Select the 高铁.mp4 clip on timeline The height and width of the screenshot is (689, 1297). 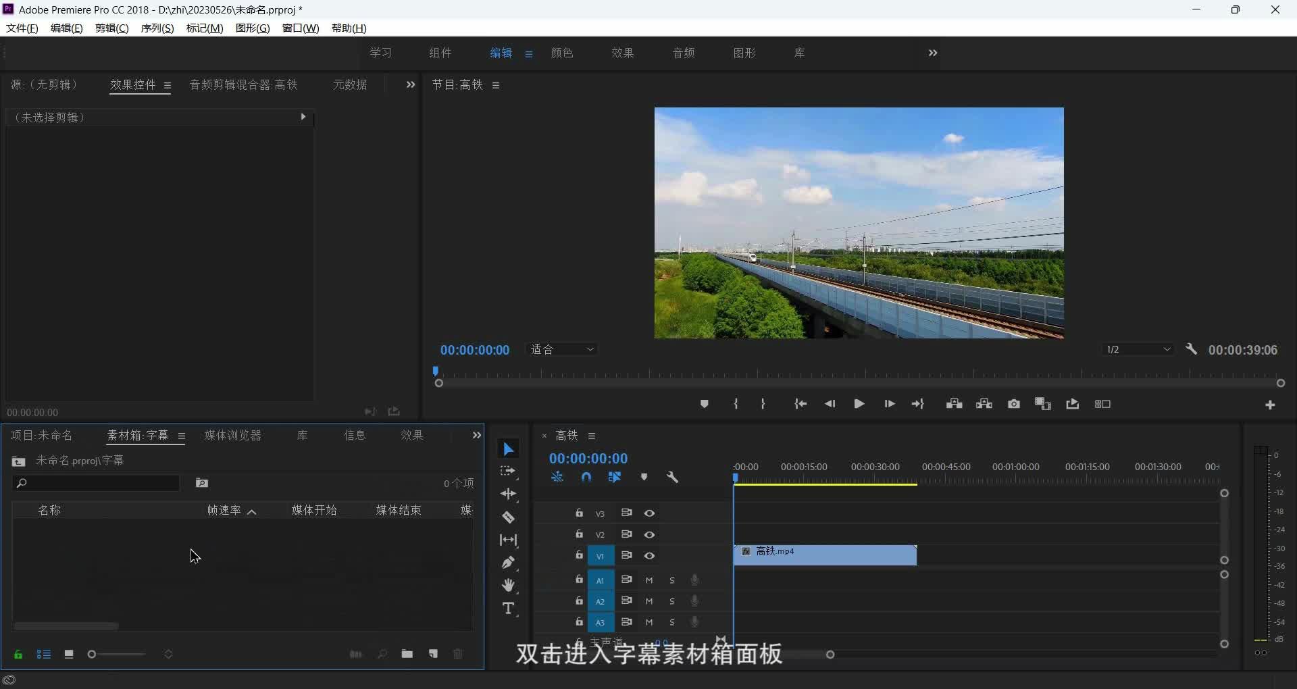coord(825,555)
